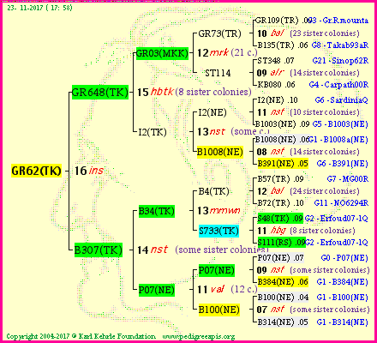Screen dimensions: 377x343
Task: Open the G21 - Sinop62R link
Action: 340,61
